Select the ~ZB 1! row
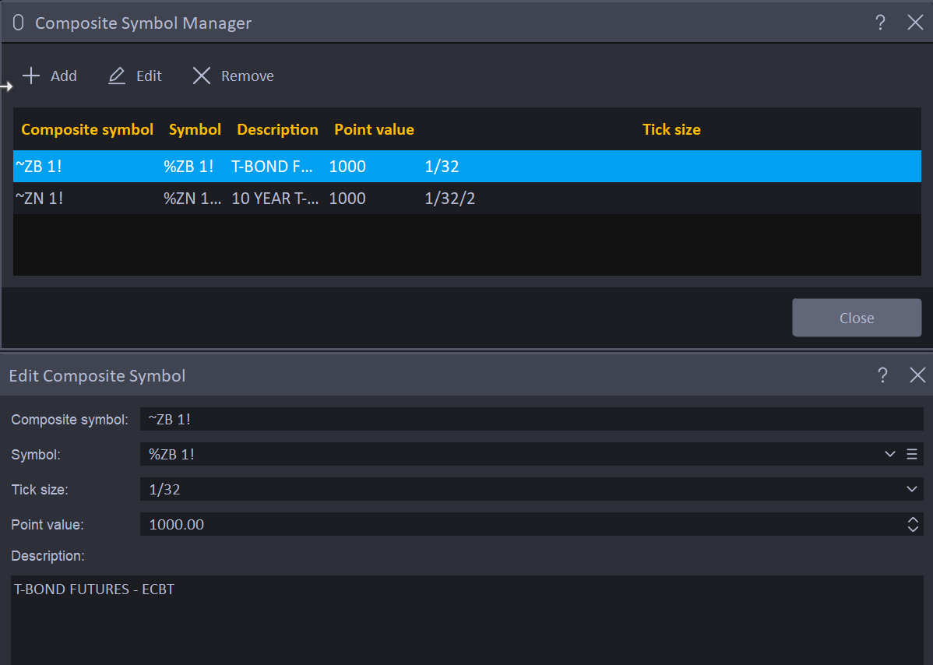Screen dimensions: 933x665 coord(312,166)
